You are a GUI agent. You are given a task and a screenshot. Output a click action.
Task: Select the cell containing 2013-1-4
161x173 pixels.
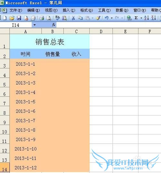25,92
